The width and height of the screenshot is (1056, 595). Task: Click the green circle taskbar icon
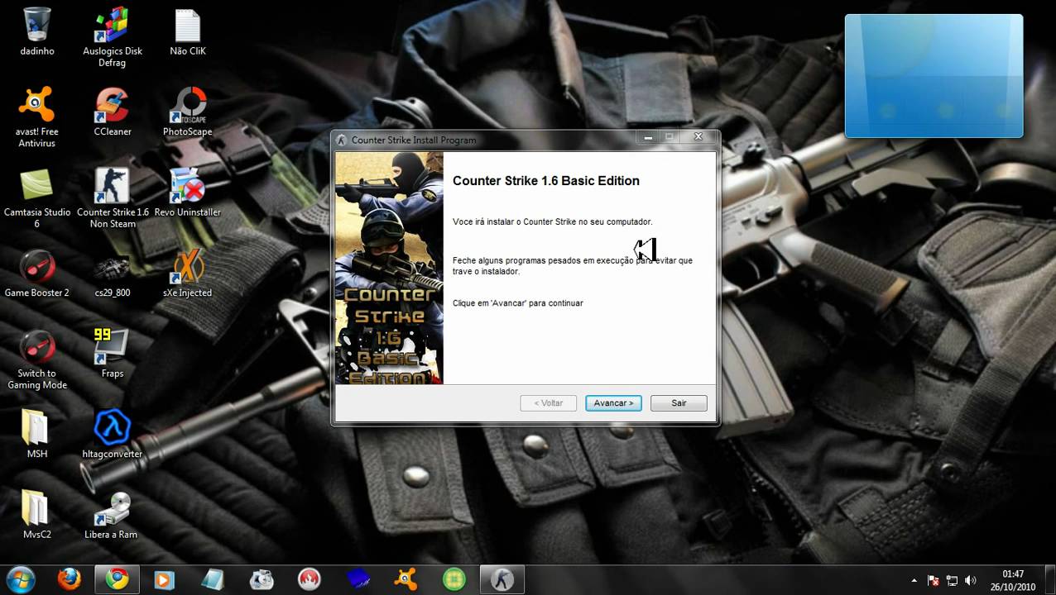(454, 579)
